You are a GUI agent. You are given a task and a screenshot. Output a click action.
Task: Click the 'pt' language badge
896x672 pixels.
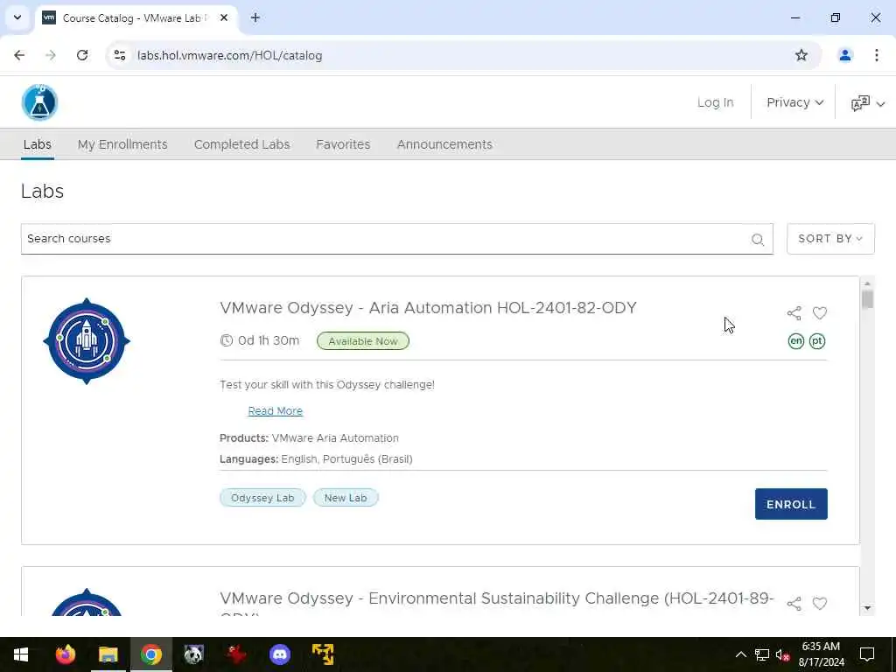pos(817,341)
